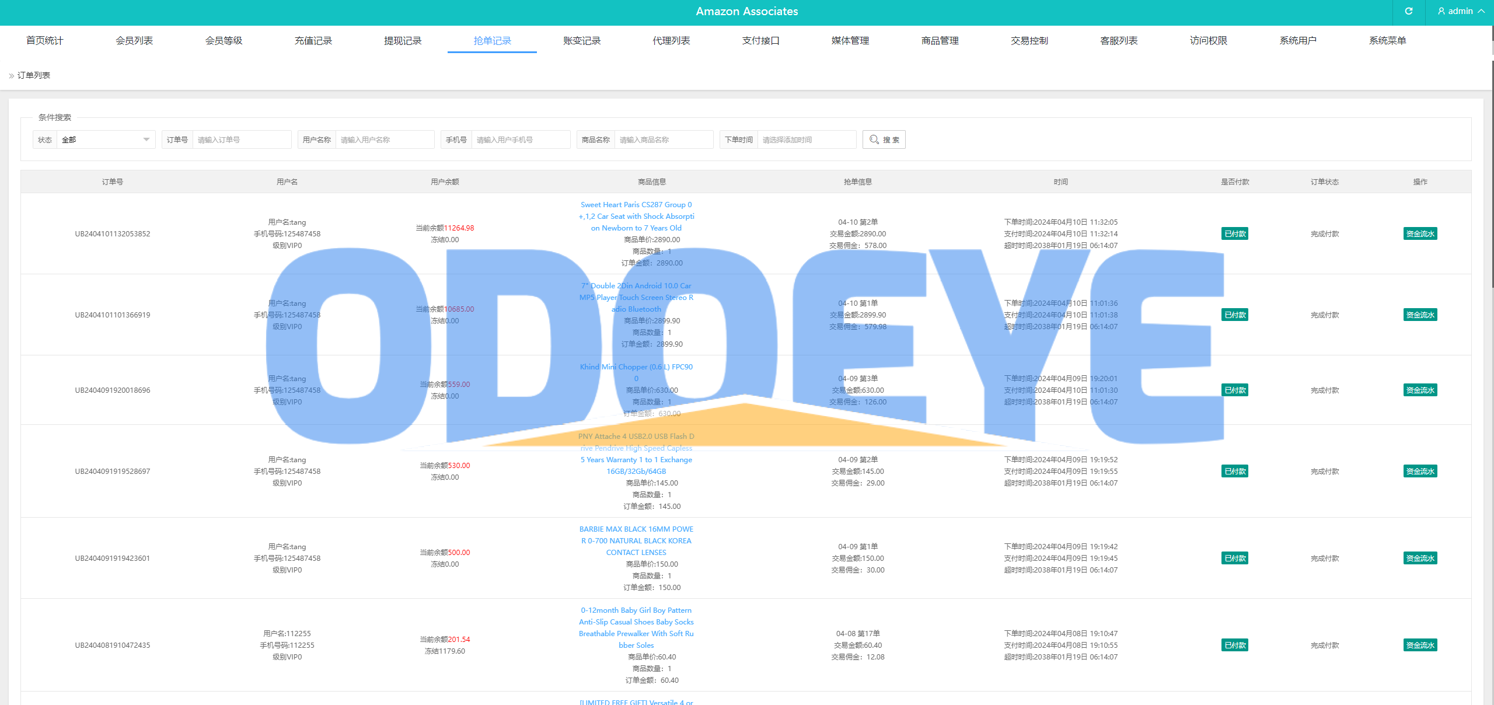
Task: Select the 抢单记录 tab
Action: pyautogui.click(x=492, y=40)
